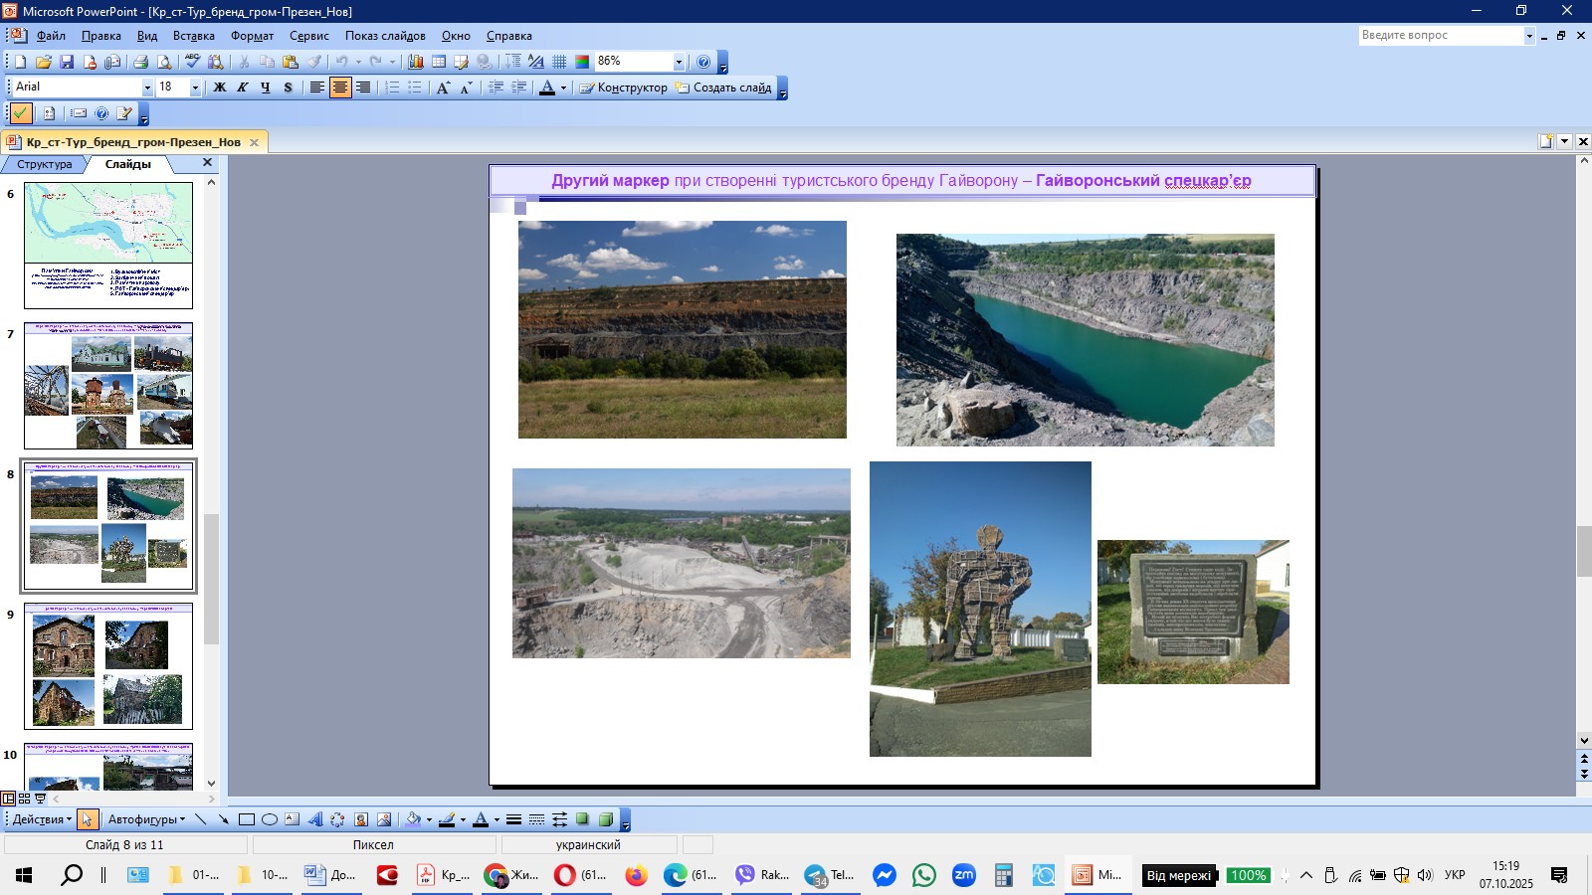Click the Создать слайд button
The image size is (1592, 895).
click(x=723, y=88)
